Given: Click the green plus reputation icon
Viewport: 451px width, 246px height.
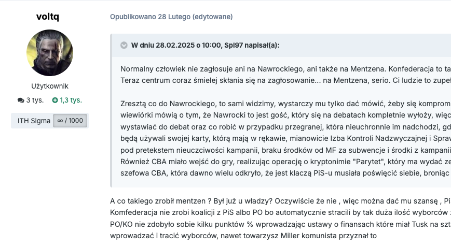Looking at the screenshot, I should click(x=55, y=100).
